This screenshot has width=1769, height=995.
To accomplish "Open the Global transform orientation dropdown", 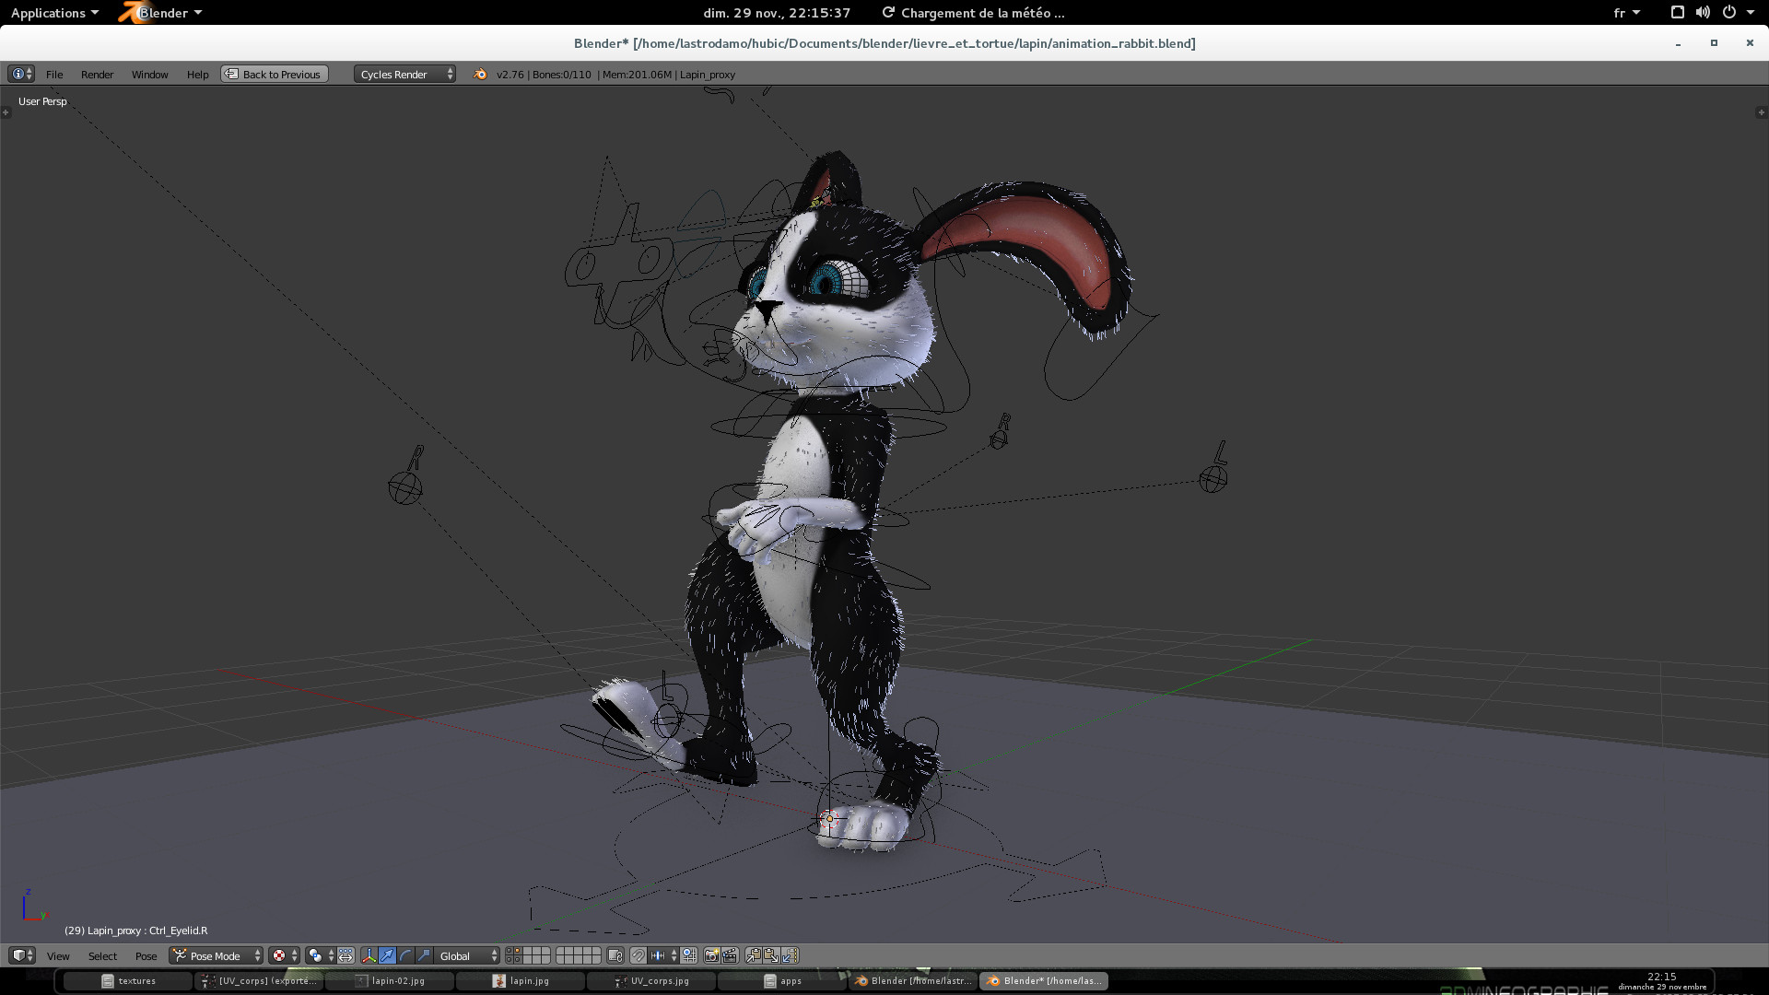I will (466, 955).
